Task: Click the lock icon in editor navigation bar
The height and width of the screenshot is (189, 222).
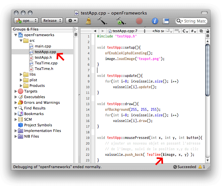Action: (x=207, y=31)
